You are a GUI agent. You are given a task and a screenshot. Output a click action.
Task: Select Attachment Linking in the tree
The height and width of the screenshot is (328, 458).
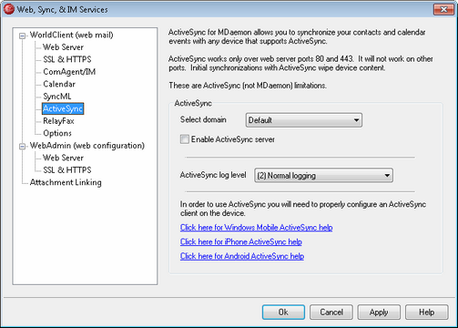66,182
